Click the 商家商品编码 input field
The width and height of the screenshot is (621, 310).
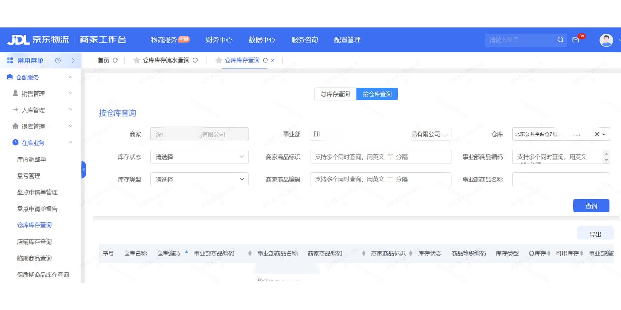380,179
